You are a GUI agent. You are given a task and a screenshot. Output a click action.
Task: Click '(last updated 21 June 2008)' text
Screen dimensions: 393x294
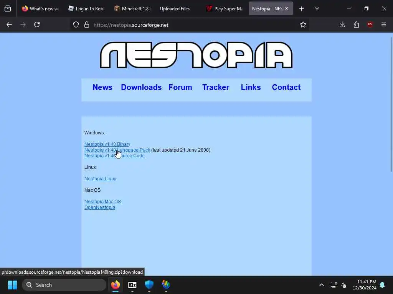[x=181, y=150]
